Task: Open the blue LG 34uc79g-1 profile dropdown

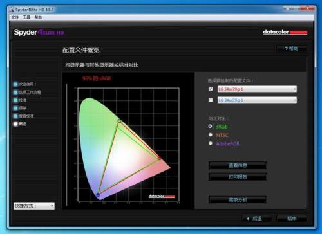Action: [257, 100]
